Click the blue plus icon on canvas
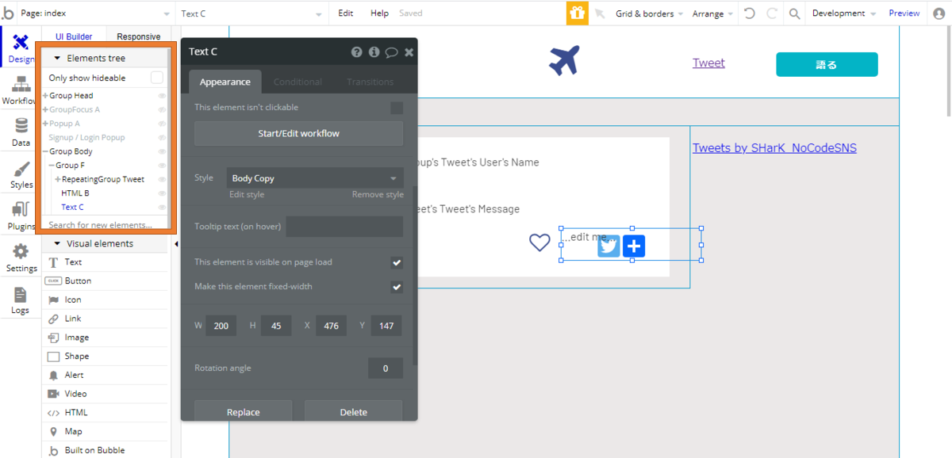Image resolution: width=952 pixels, height=458 pixels. pyautogui.click(x=634, y=246)
